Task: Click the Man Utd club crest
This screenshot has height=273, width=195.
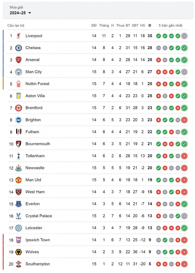Action: 19,180
